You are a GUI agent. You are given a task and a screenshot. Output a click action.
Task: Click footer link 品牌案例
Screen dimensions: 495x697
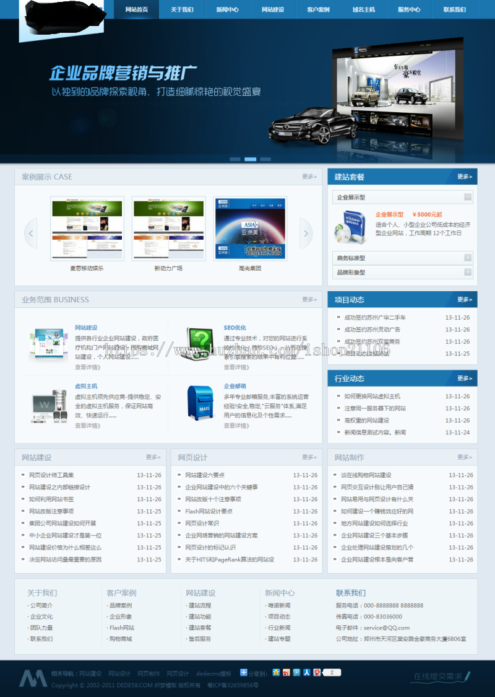click(x=121, y=605)
